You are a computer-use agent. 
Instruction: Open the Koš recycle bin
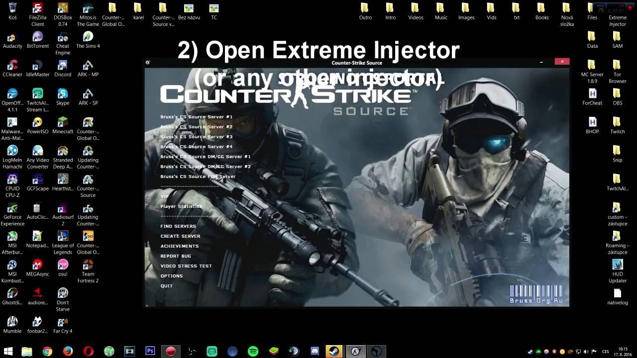pos(12,11)
